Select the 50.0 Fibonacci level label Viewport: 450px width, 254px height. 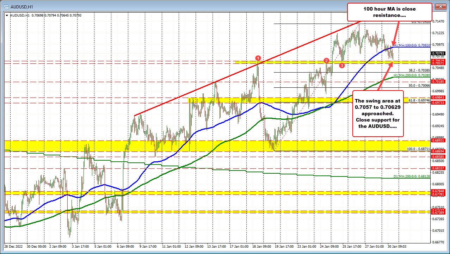[419, 86]
